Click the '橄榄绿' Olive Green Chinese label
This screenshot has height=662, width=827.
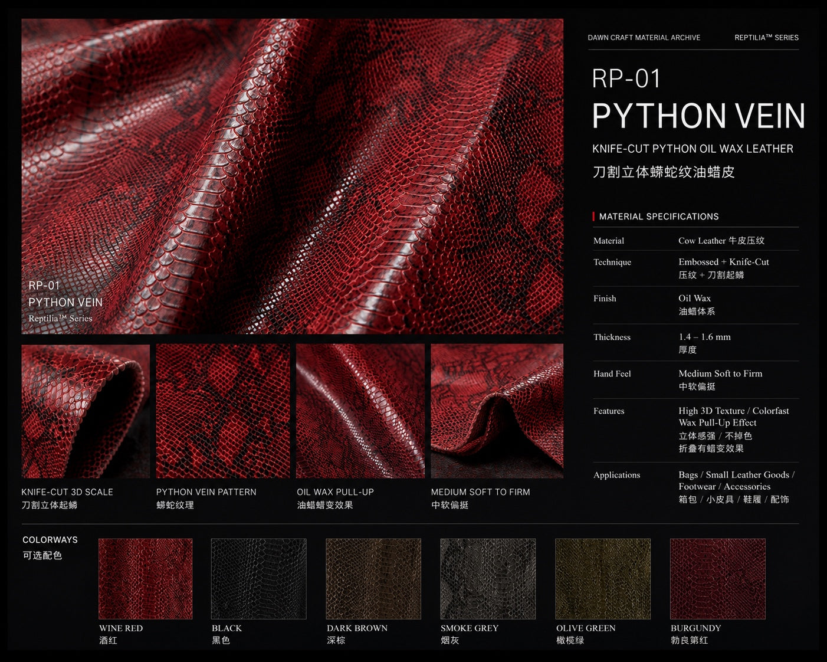point(570,640)
